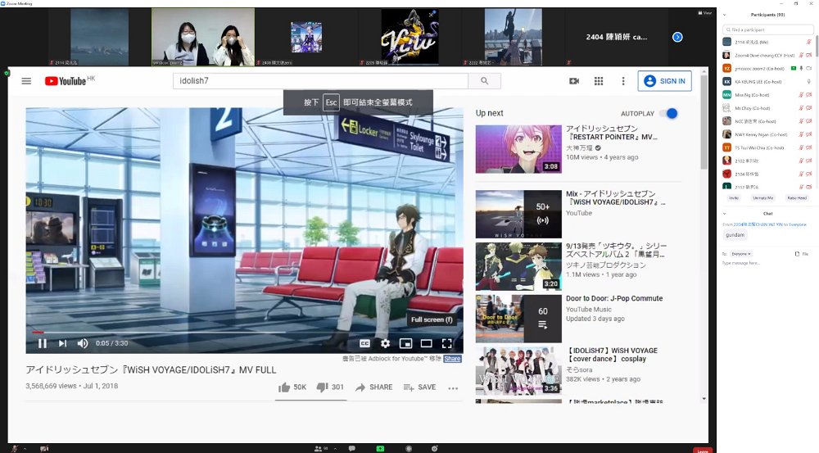Image resolution: width=819 pixels, height=453 pixels.
Task: Open the YouTube apps grid icon
Action: [599, 81]
